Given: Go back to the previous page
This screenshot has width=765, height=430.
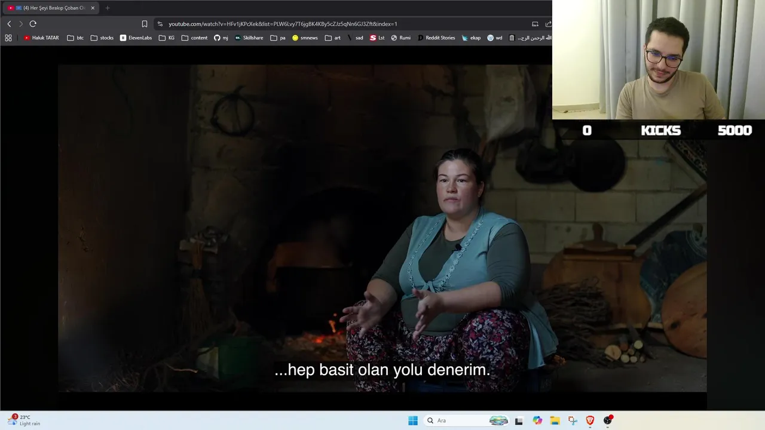Looking at the screenshot, I should pos(9,24).
